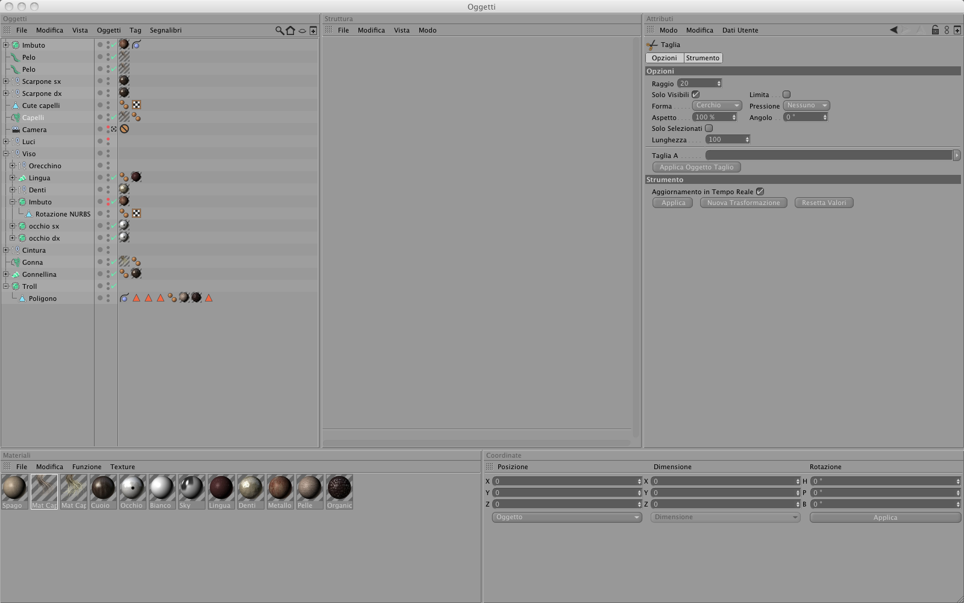Toggle the visibility dots on the Luci row
The width and height of the screenshot is (964, 603).
[x=108, y=142]
